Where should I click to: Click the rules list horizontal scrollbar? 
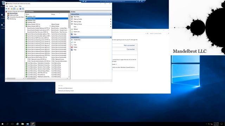[46, 78]
